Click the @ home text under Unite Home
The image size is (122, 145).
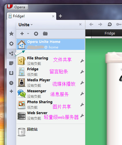[51, 47]
